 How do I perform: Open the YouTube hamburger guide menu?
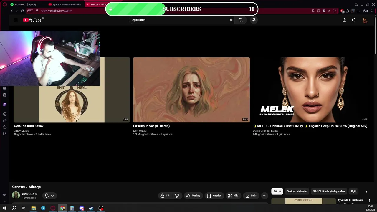point(16,20)
